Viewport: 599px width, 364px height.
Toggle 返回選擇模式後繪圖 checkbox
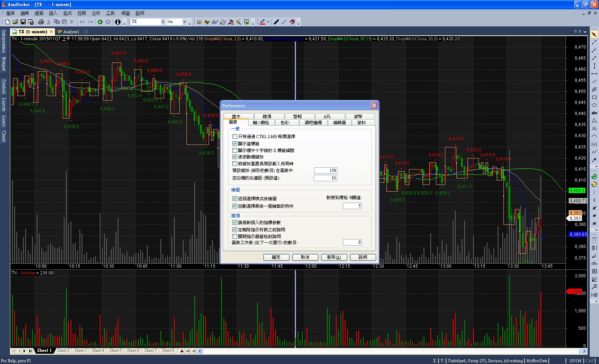point(235,199)
